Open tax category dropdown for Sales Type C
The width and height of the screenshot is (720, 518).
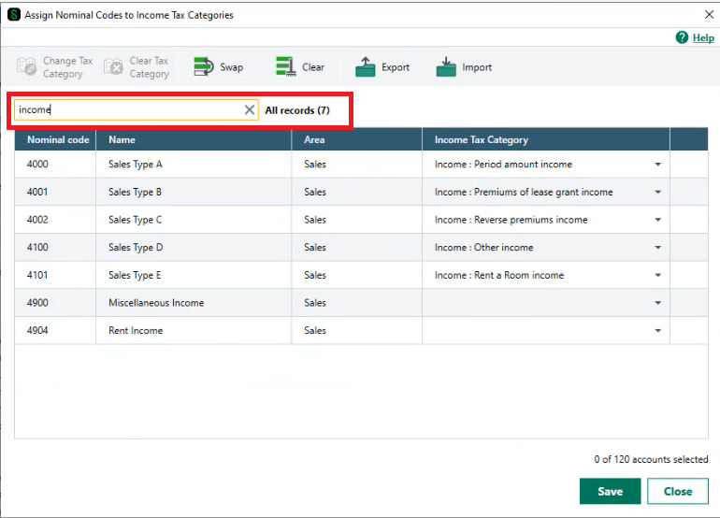pos(658,220)
